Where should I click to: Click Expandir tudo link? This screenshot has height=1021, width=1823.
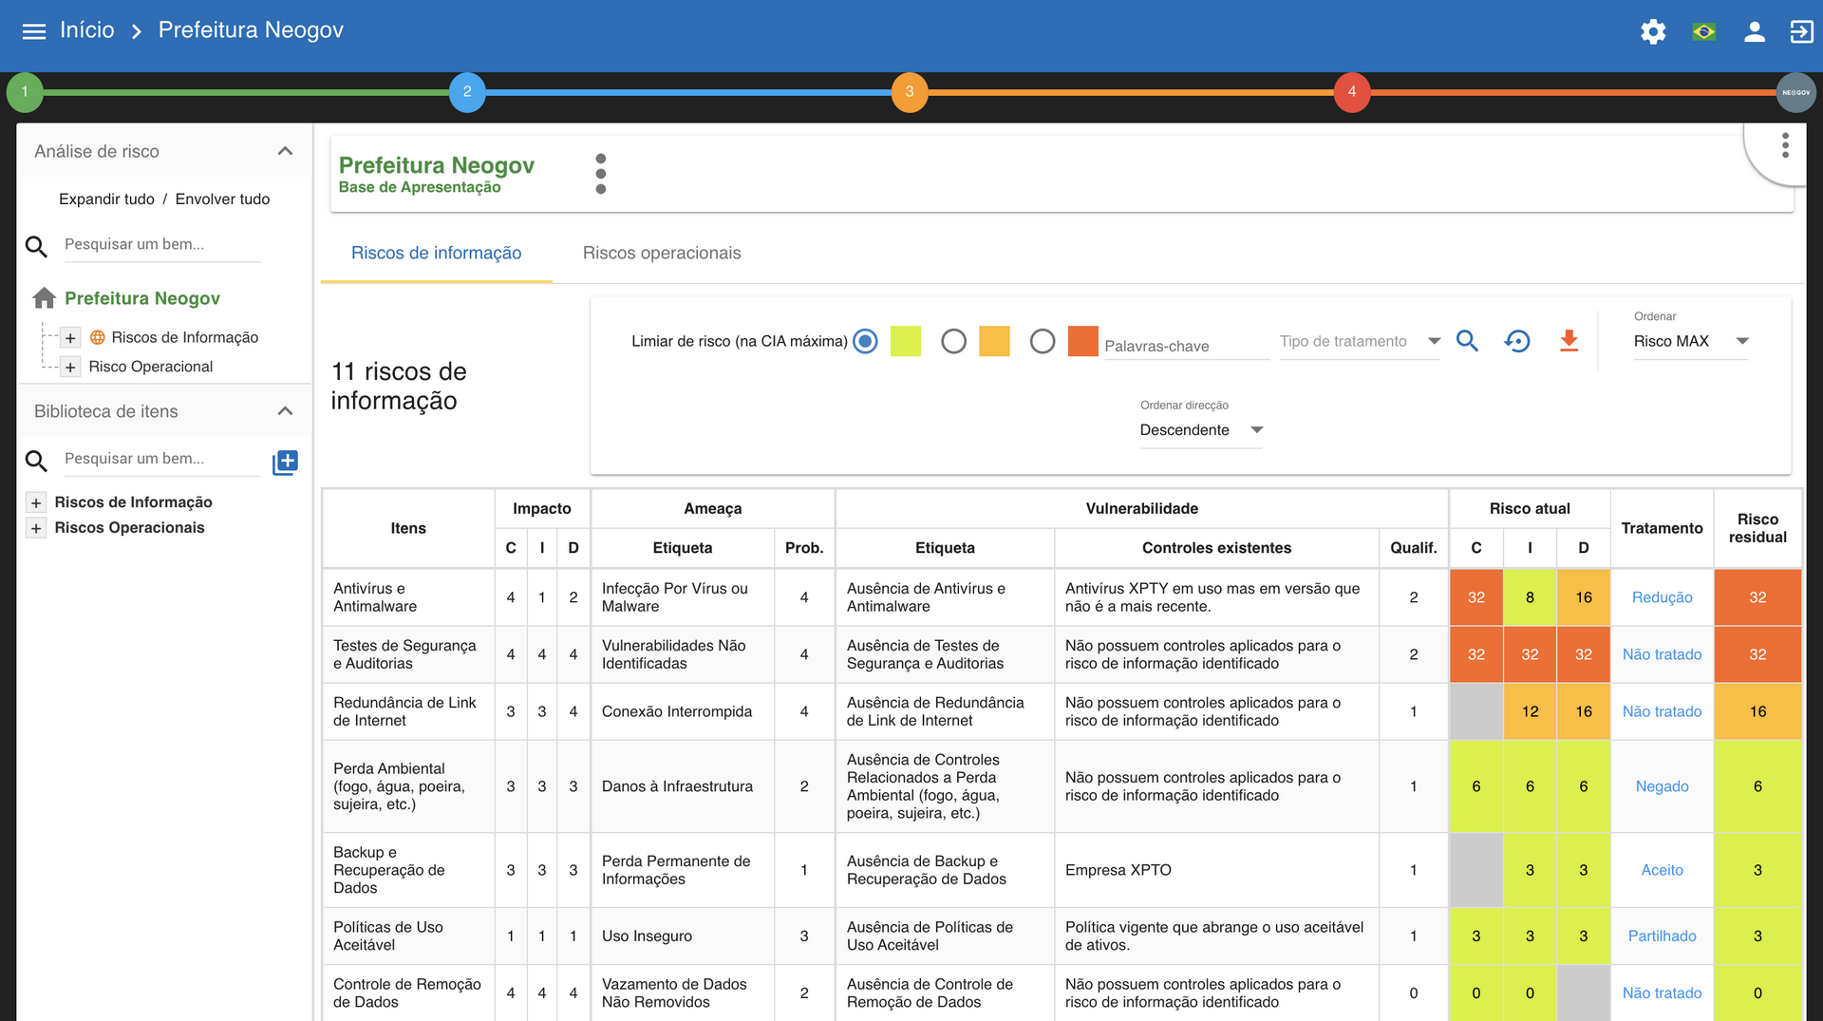pyautogui.click(x=106, y=199)
